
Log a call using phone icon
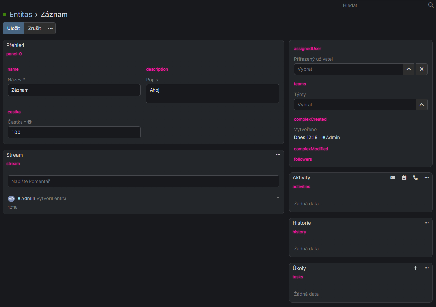pyautogui.click(x=415, y=178)
